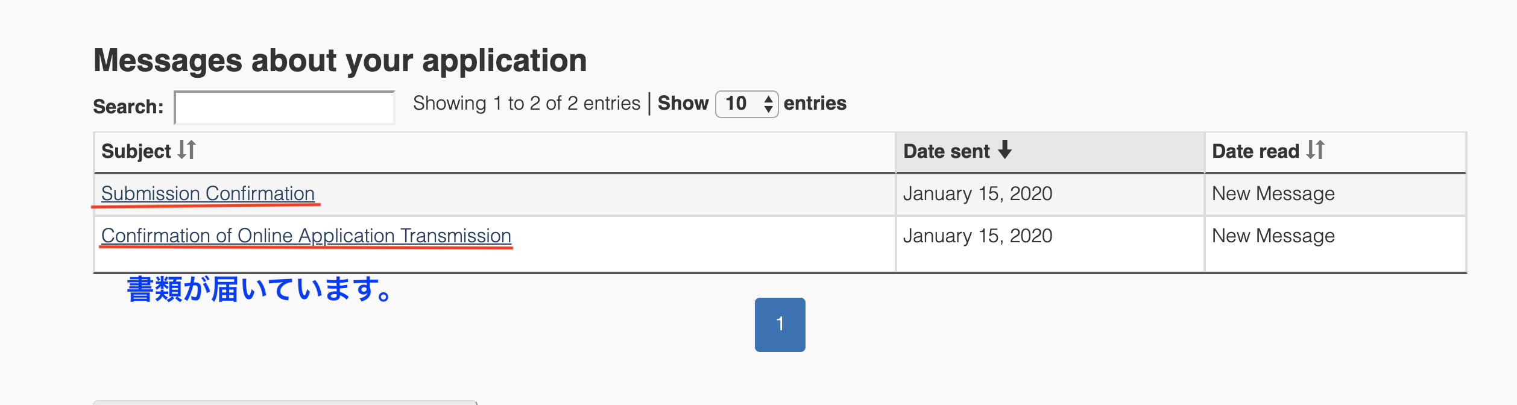Click New Message status in Submission Confirmation row
The image size is (1517, 405).
[x=1273, y=193]
